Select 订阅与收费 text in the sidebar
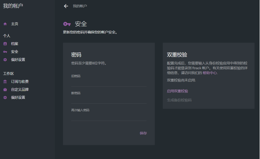Viewport: 260px width, 159px height. (x=19, y=82)
